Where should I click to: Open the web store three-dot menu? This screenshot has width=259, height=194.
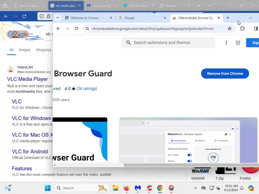(226, 43)
